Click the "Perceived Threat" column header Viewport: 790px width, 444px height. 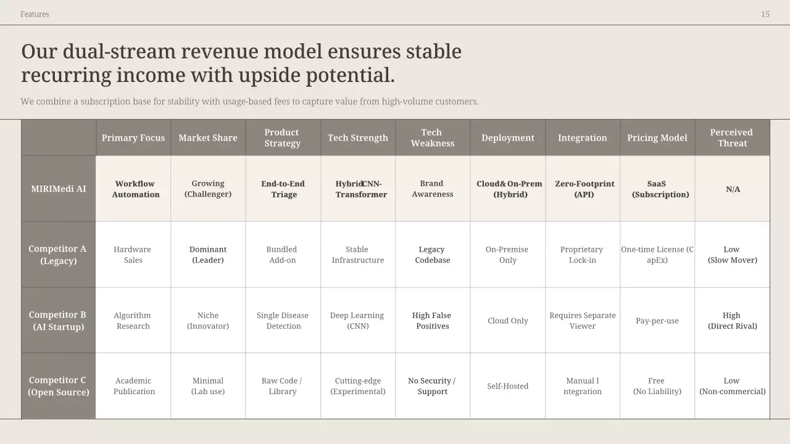732,138
